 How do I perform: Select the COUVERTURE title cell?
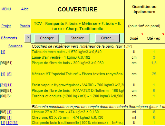pos(78,9)
